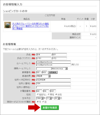Image resolution: width=100 pixels, height=115 pixels.
Task: Click the 商品合計 total value ¥4,410
Action: point(93,34)
